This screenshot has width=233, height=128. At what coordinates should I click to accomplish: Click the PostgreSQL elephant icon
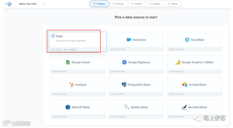tap(124, 85)
